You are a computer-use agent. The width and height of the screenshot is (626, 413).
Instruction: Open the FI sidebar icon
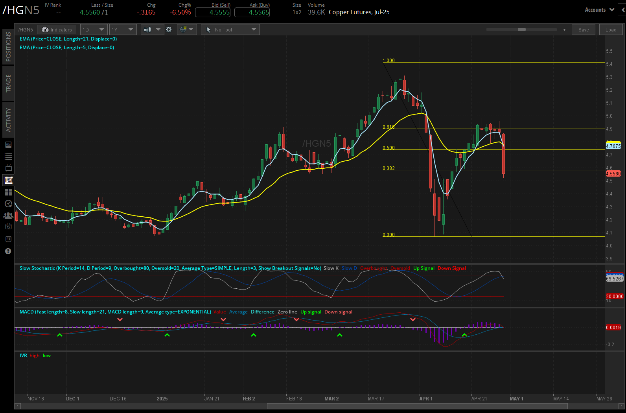[x=8, y=239]
